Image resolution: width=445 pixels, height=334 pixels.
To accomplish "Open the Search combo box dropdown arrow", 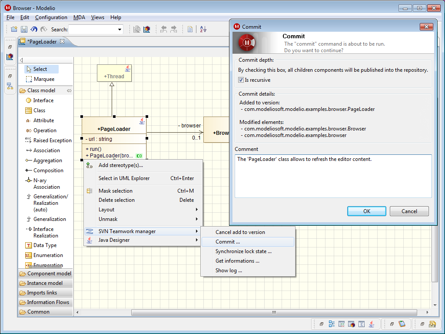I will point(120,29).
